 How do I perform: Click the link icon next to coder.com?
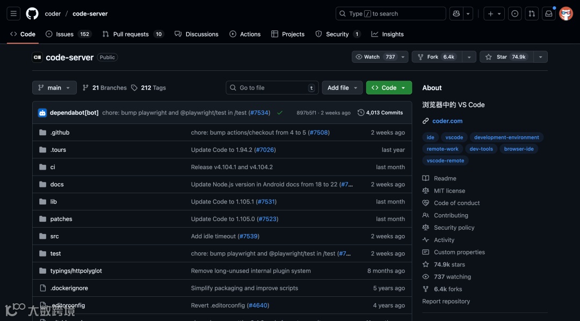click(x=426, y=121)
